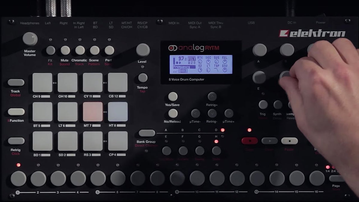Click the Stop / Paste button
The width and height of the screenshot is (359, 202).
point(289,141)
